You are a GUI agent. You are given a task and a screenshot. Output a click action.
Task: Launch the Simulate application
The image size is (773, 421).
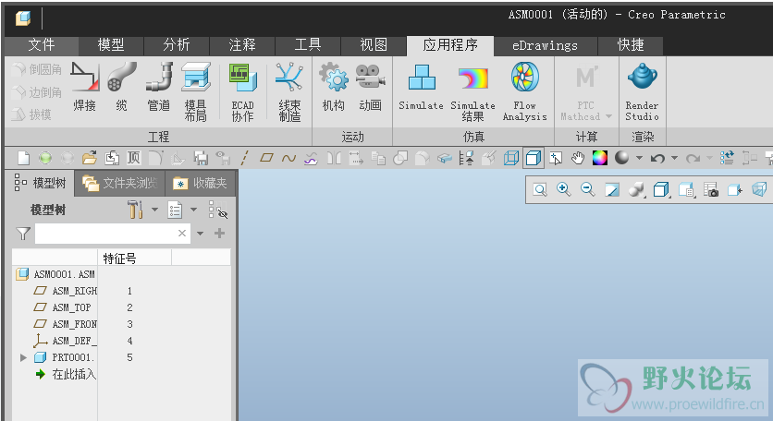pos(421,89)
